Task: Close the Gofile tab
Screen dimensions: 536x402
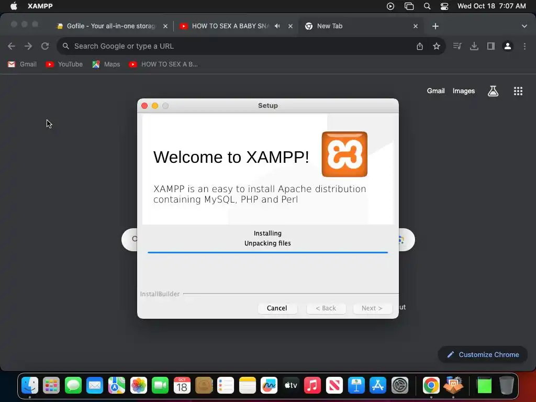Action: (x=165, y=26)
